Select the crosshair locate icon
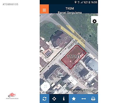Viewport: 138px width, 103px height. pyautogui.click(x=54, y=99)
